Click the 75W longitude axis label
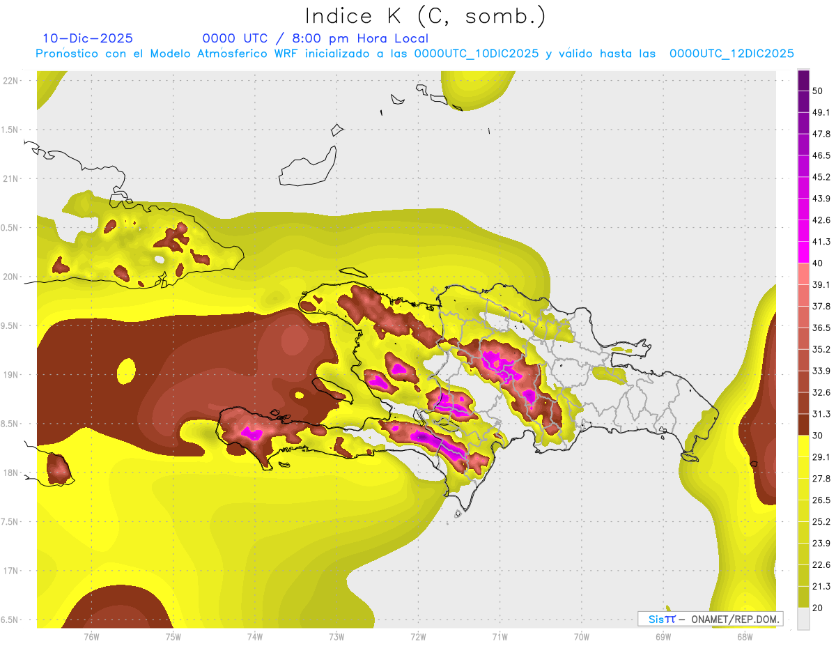Viewport: 836px width, 646px height. [173, 637]
